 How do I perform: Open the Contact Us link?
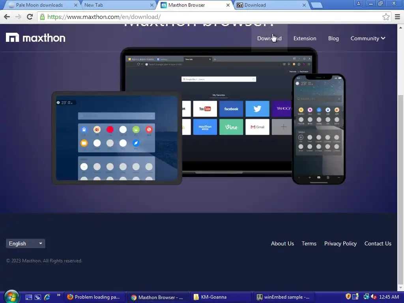tap(378, 243)
